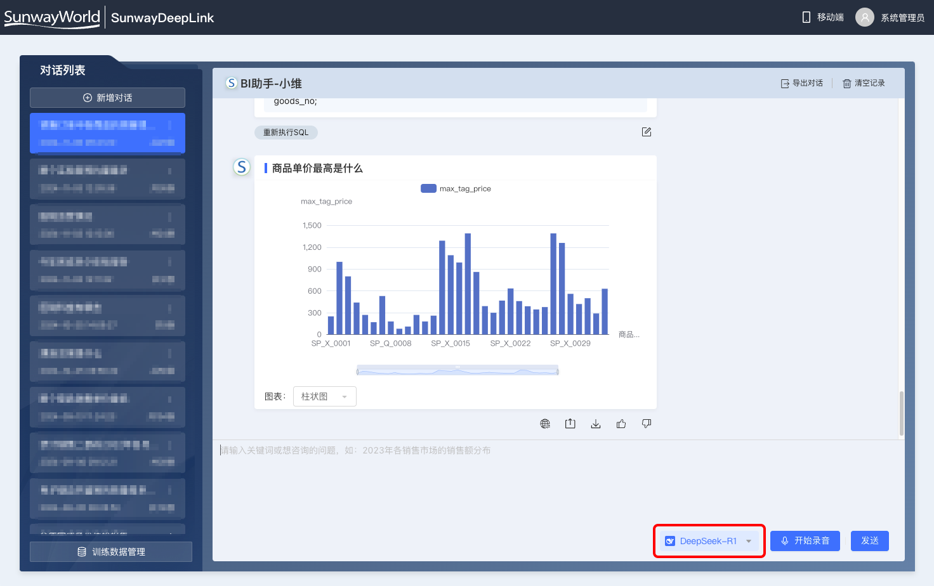This screenshot has height=586, width=934.
Task: Click the system administrator avatar icon
Action: tap(864, 17)
